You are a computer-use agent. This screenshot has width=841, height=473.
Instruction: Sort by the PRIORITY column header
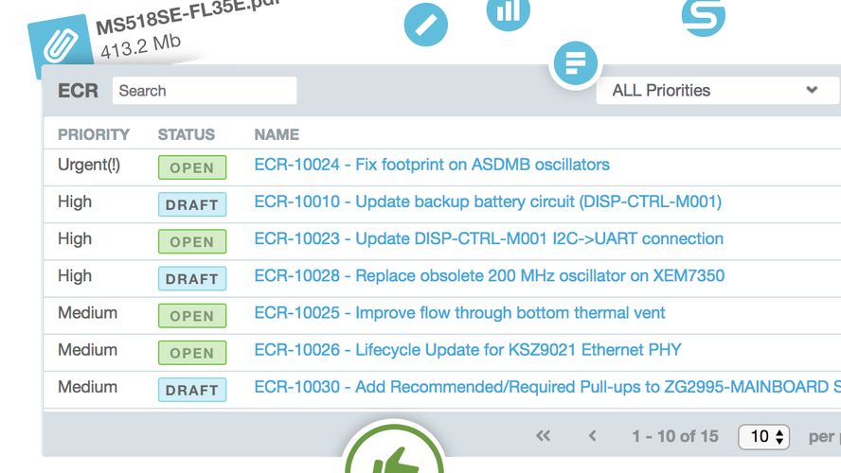click(94, 134)
